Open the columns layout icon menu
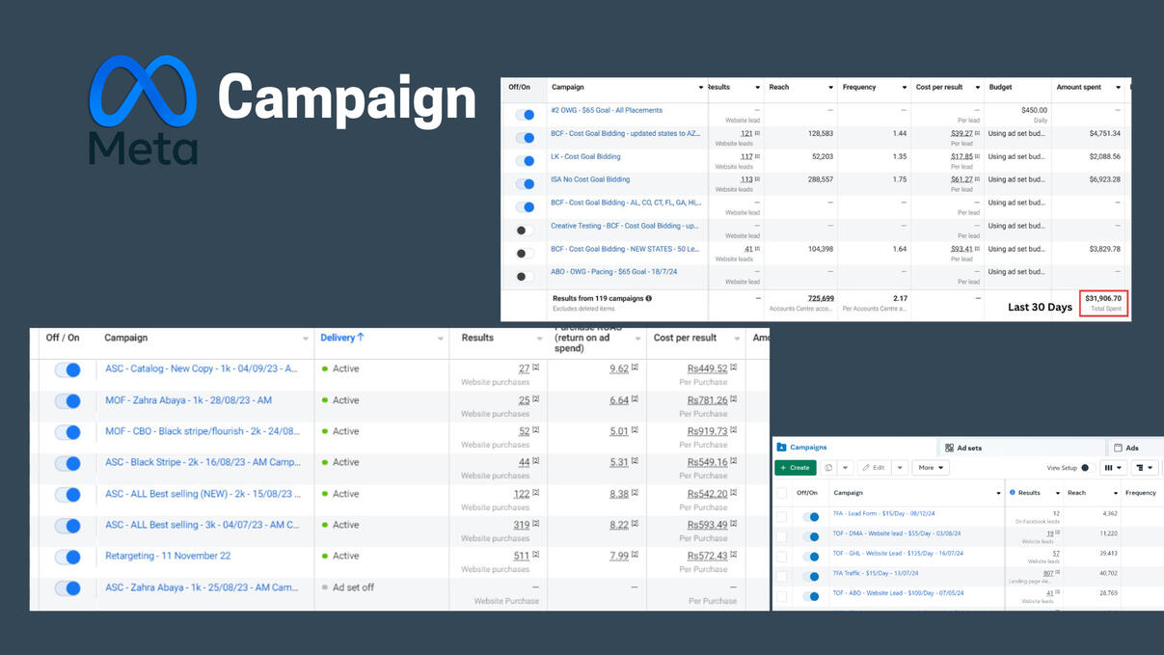Screen dimensions: 1164x655 click(x=1113, y=468)
